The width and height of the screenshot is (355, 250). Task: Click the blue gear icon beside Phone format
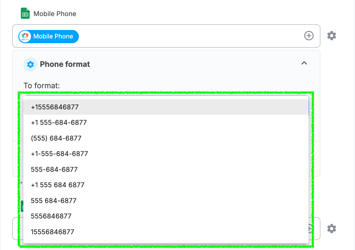click(30, 65)
